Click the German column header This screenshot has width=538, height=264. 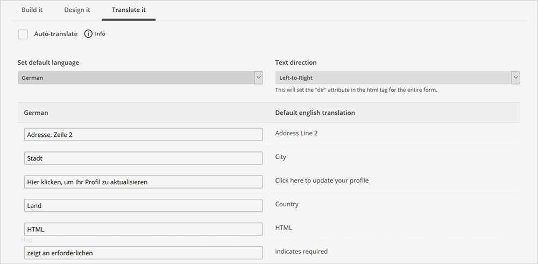(36, 113)
